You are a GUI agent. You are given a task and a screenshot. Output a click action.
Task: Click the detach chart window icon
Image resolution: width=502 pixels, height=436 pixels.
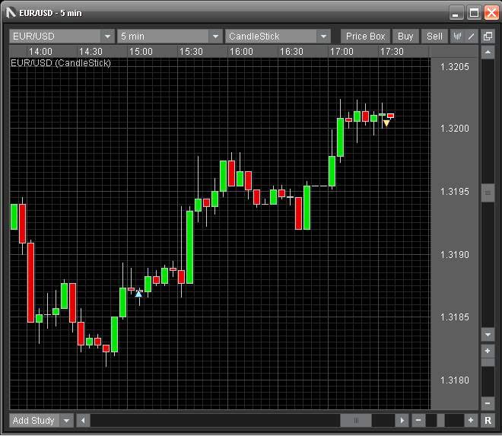click(x=488, y=36)
